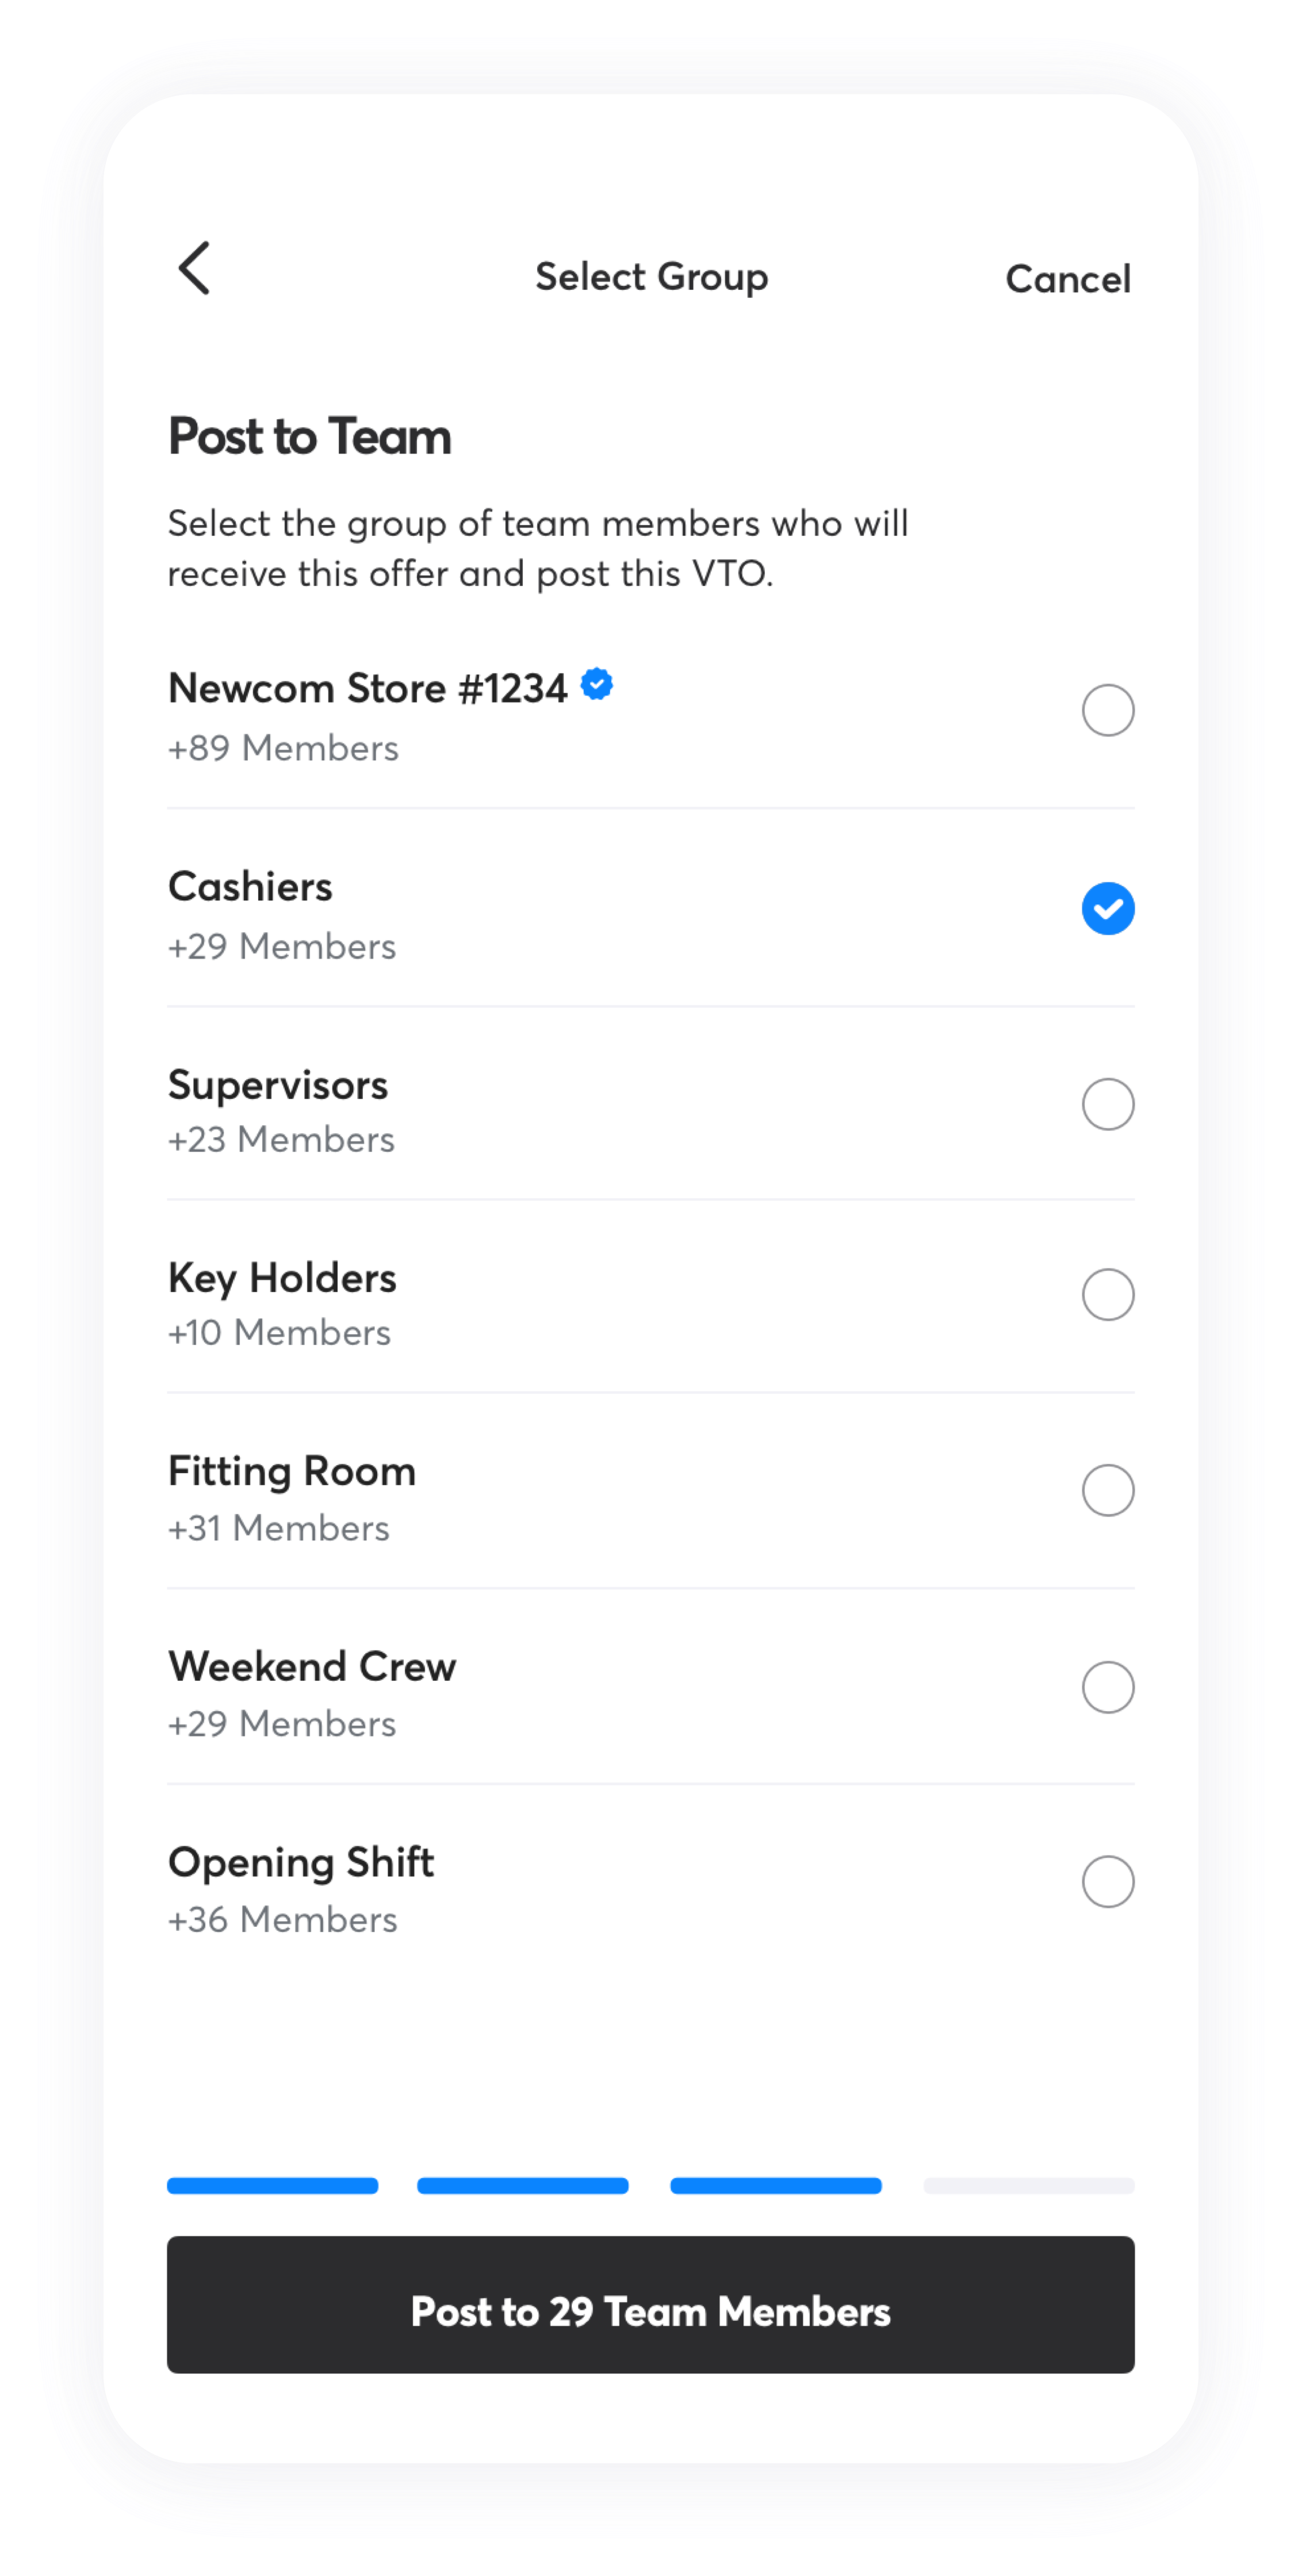Click the second blue progress step bar
1302x2576 pixels.
[523, 2186]
